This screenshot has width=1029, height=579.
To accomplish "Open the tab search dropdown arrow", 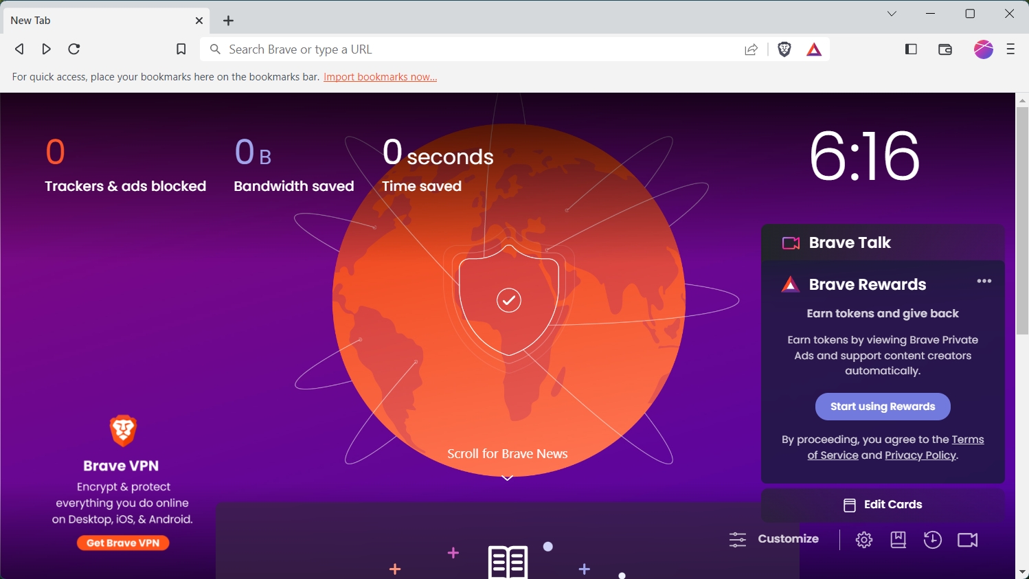I will (892, 14).
